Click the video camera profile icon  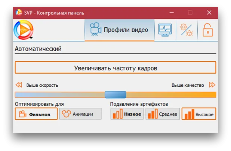tap(95, 29)
